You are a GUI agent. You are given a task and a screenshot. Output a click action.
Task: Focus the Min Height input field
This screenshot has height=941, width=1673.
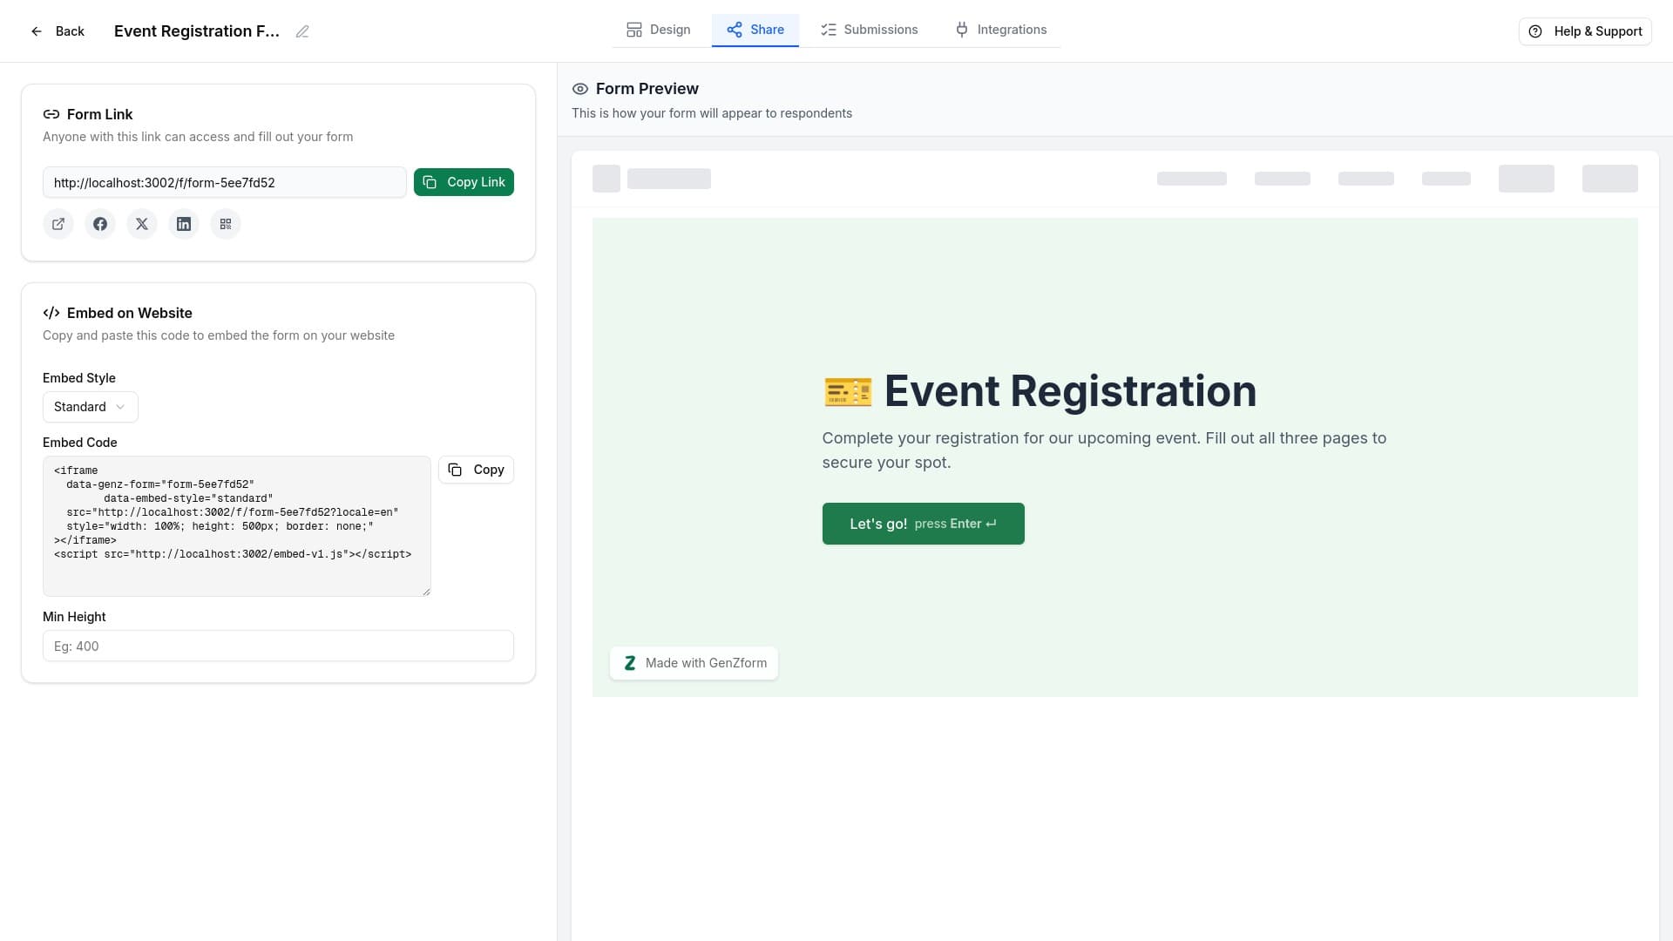point(278,647)
